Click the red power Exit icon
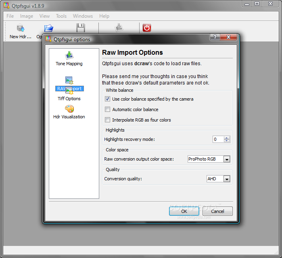Screen dimensions: 282x258 pos(147,28)
